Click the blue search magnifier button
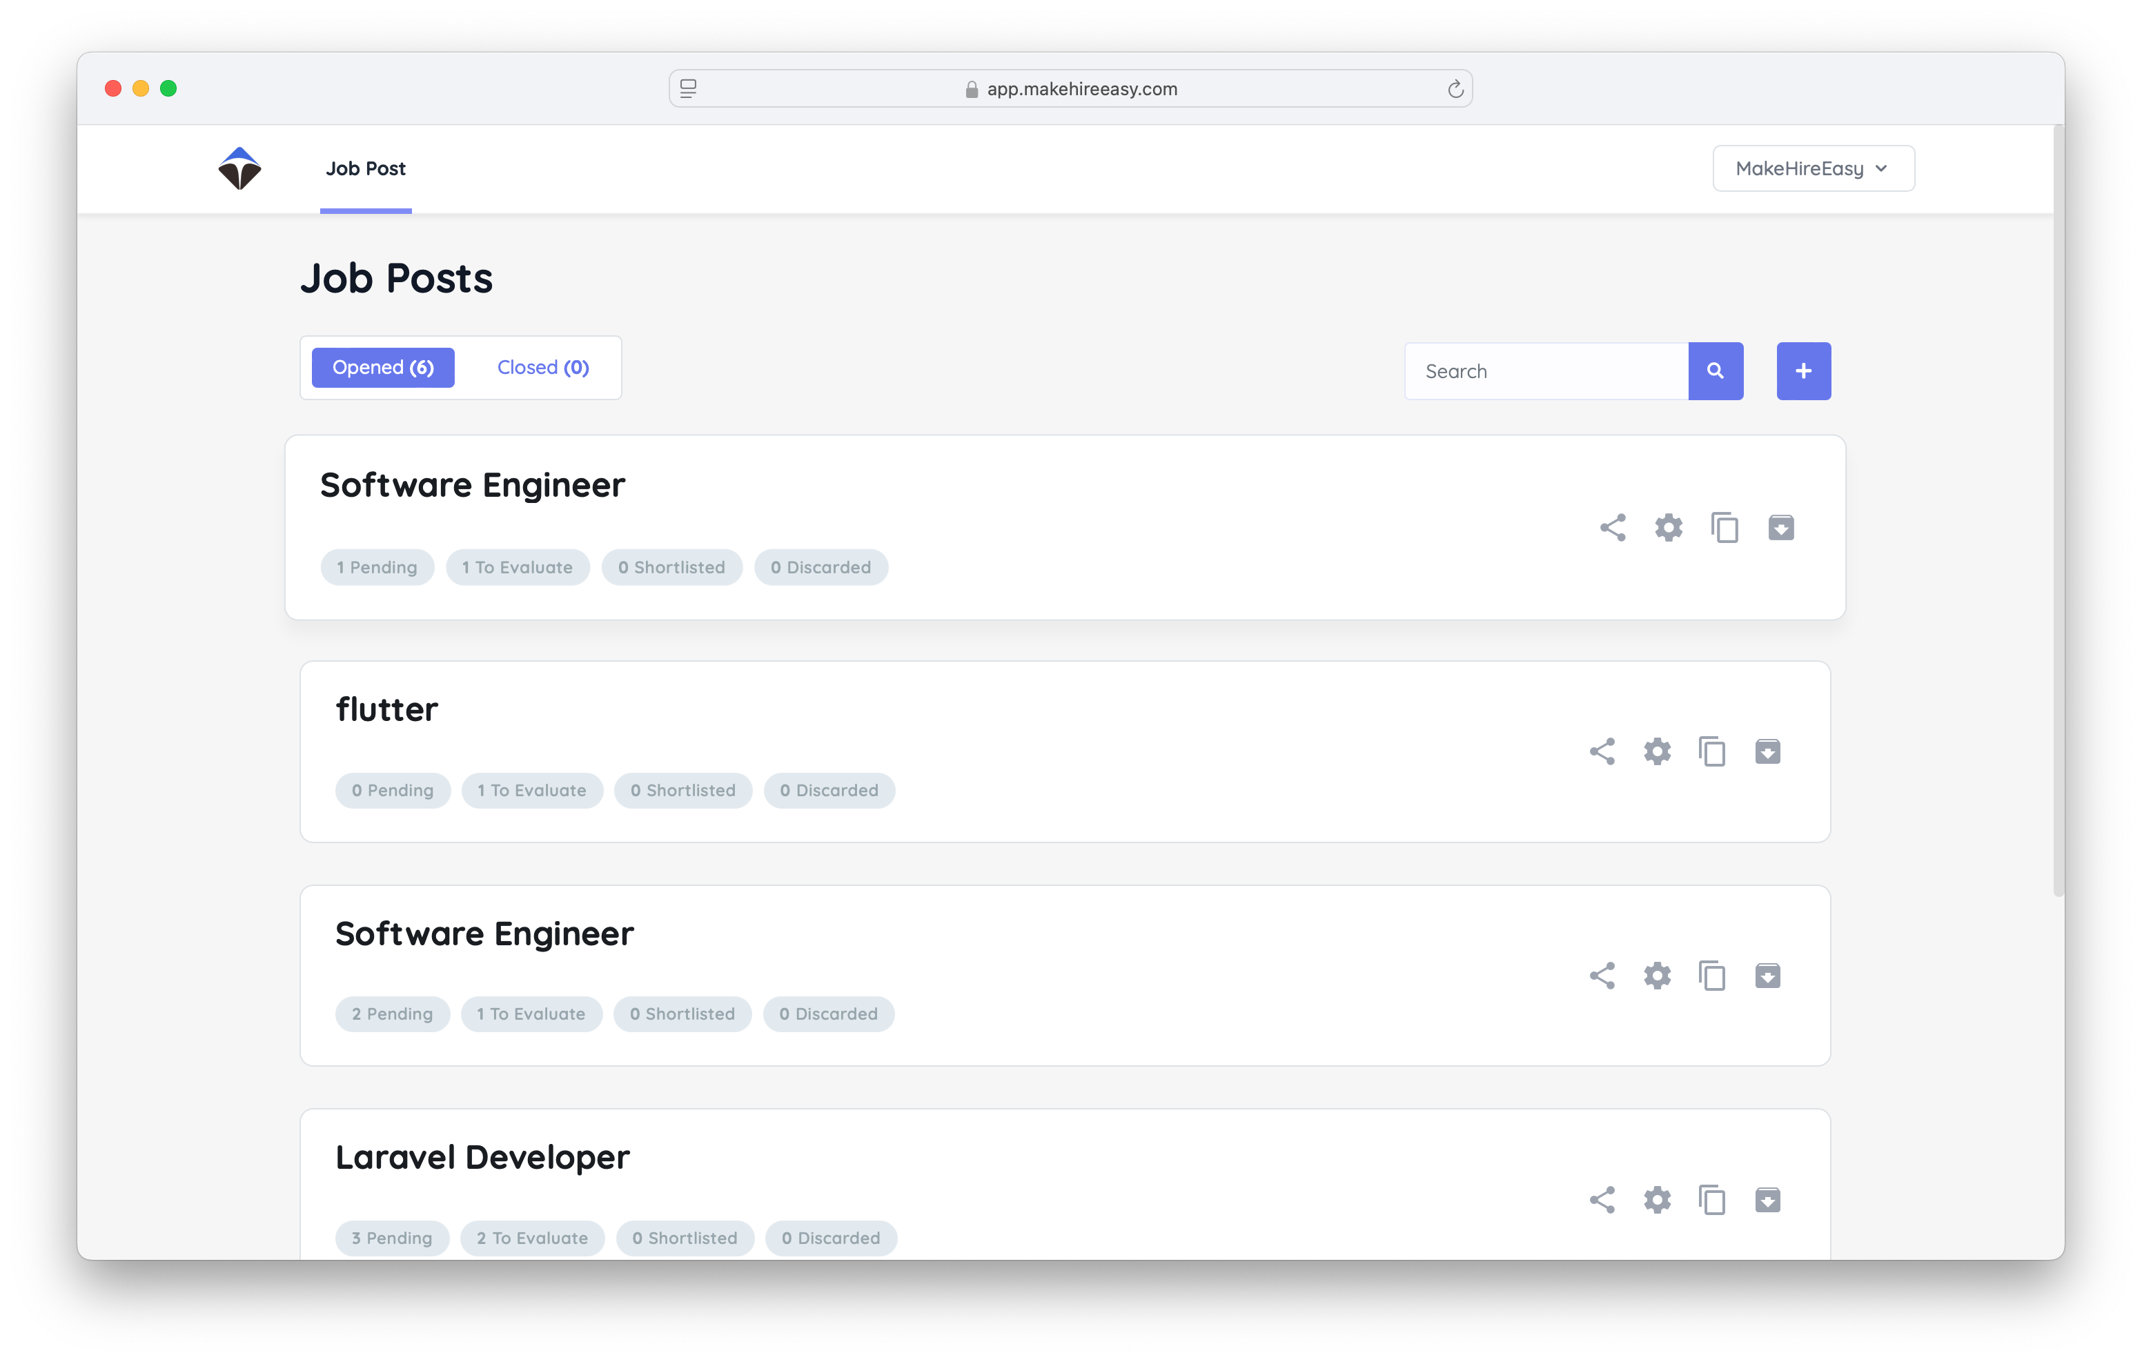2142x1362 pixels. click(x=1715, y=371)
